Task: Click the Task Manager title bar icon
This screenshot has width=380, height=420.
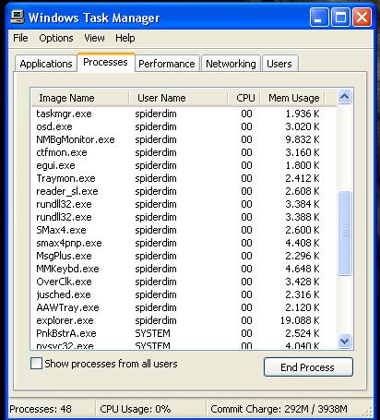Action: pyautogui.click(x=18, y=18)
